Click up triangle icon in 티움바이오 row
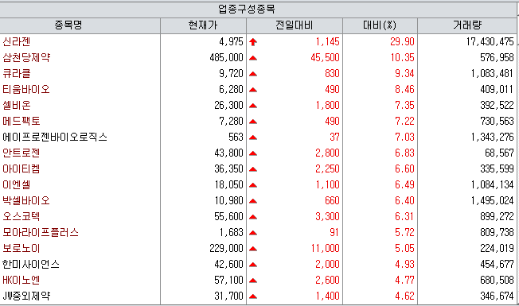The image size is (519, 306). (253, 90)
